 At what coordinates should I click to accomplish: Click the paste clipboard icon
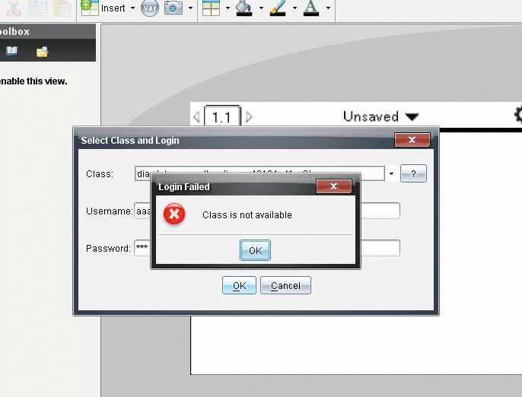click(x=62, y=8)
